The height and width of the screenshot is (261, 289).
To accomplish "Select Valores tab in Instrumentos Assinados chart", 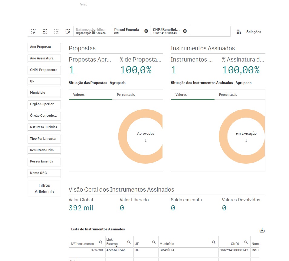I will (x=181, y=95).
